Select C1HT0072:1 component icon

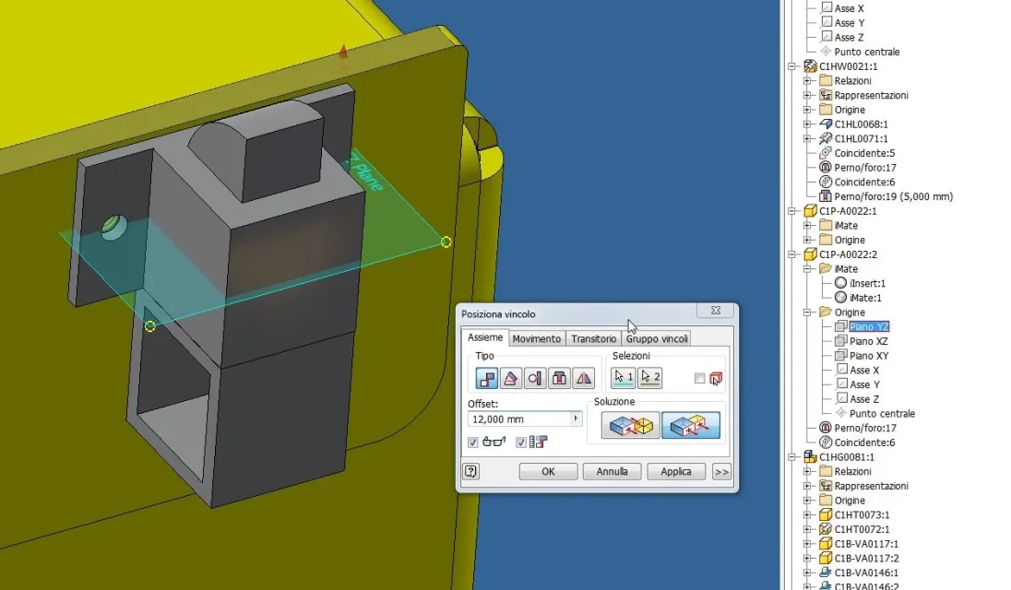tap(826, 529)
